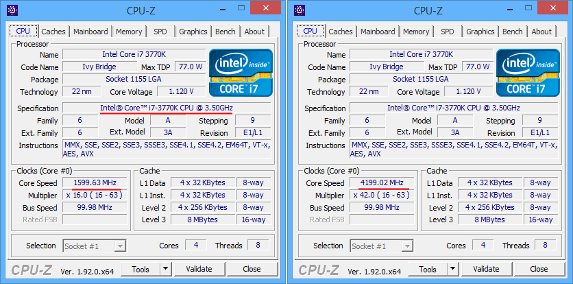
Task: Click Level 2 4 x 256 KBytes in left window
Action: (x=202, y=207)
